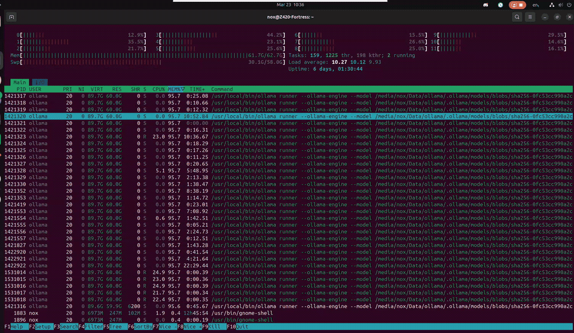The width and height of the screenshot is (574, 333).
Task: Sort by the PRI column header
Action: pos(68,89)
